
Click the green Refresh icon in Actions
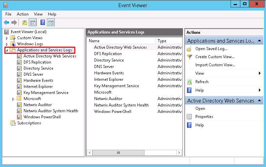(x=189, y=82)
